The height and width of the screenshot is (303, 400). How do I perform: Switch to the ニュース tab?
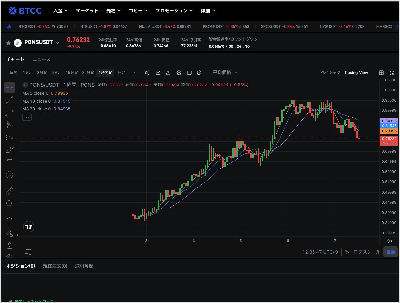pos(42,59)
